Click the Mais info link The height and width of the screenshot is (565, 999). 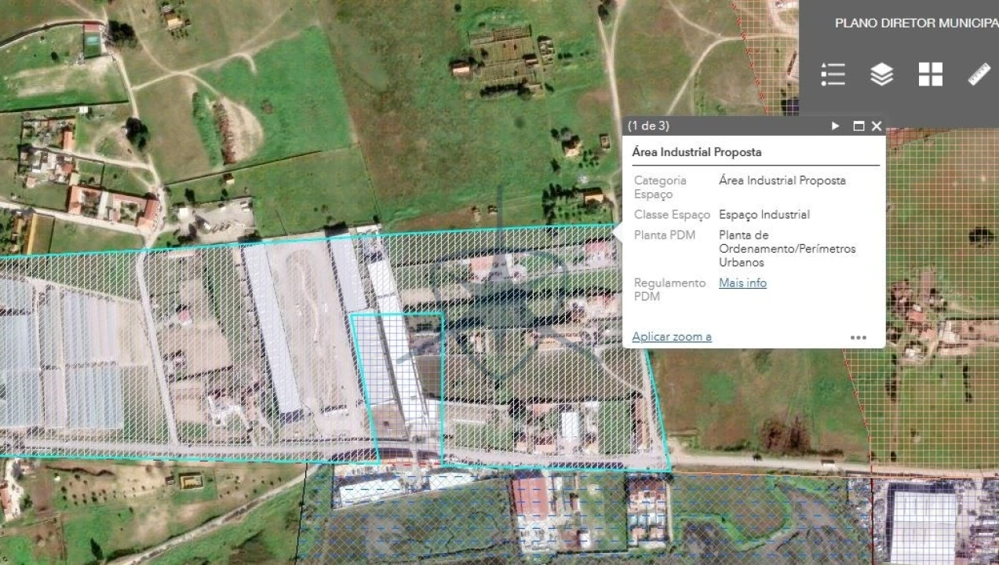click(x=742, y=283)
